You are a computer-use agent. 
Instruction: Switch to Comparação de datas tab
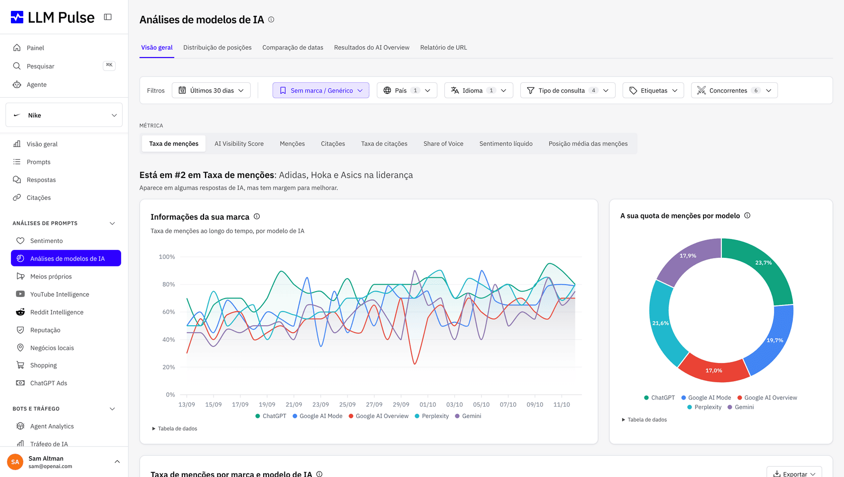293,48
